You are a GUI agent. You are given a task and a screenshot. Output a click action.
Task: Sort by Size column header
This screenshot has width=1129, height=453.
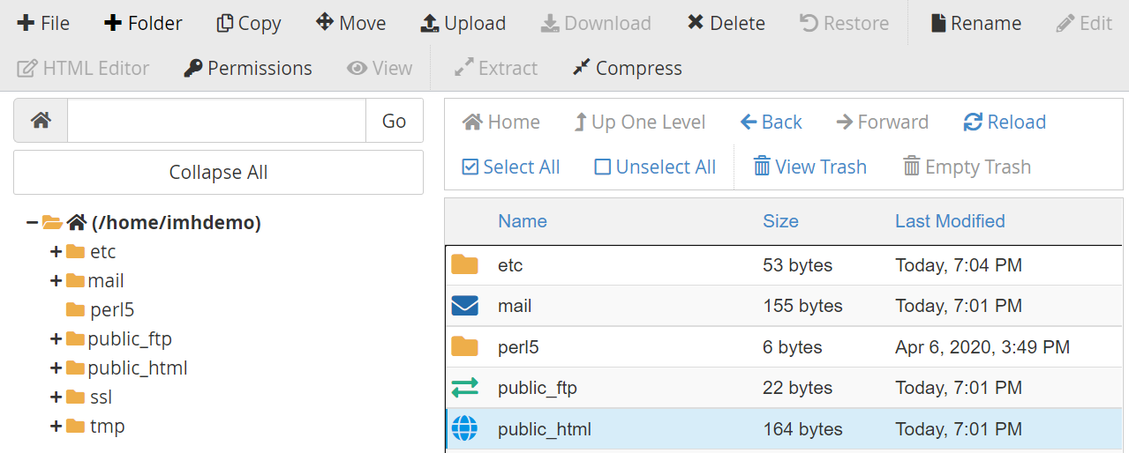pyautogui.click(x=780, y=221)
